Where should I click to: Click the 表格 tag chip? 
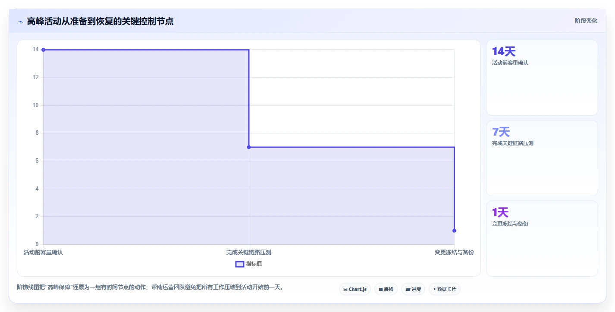tap(386, 289)
